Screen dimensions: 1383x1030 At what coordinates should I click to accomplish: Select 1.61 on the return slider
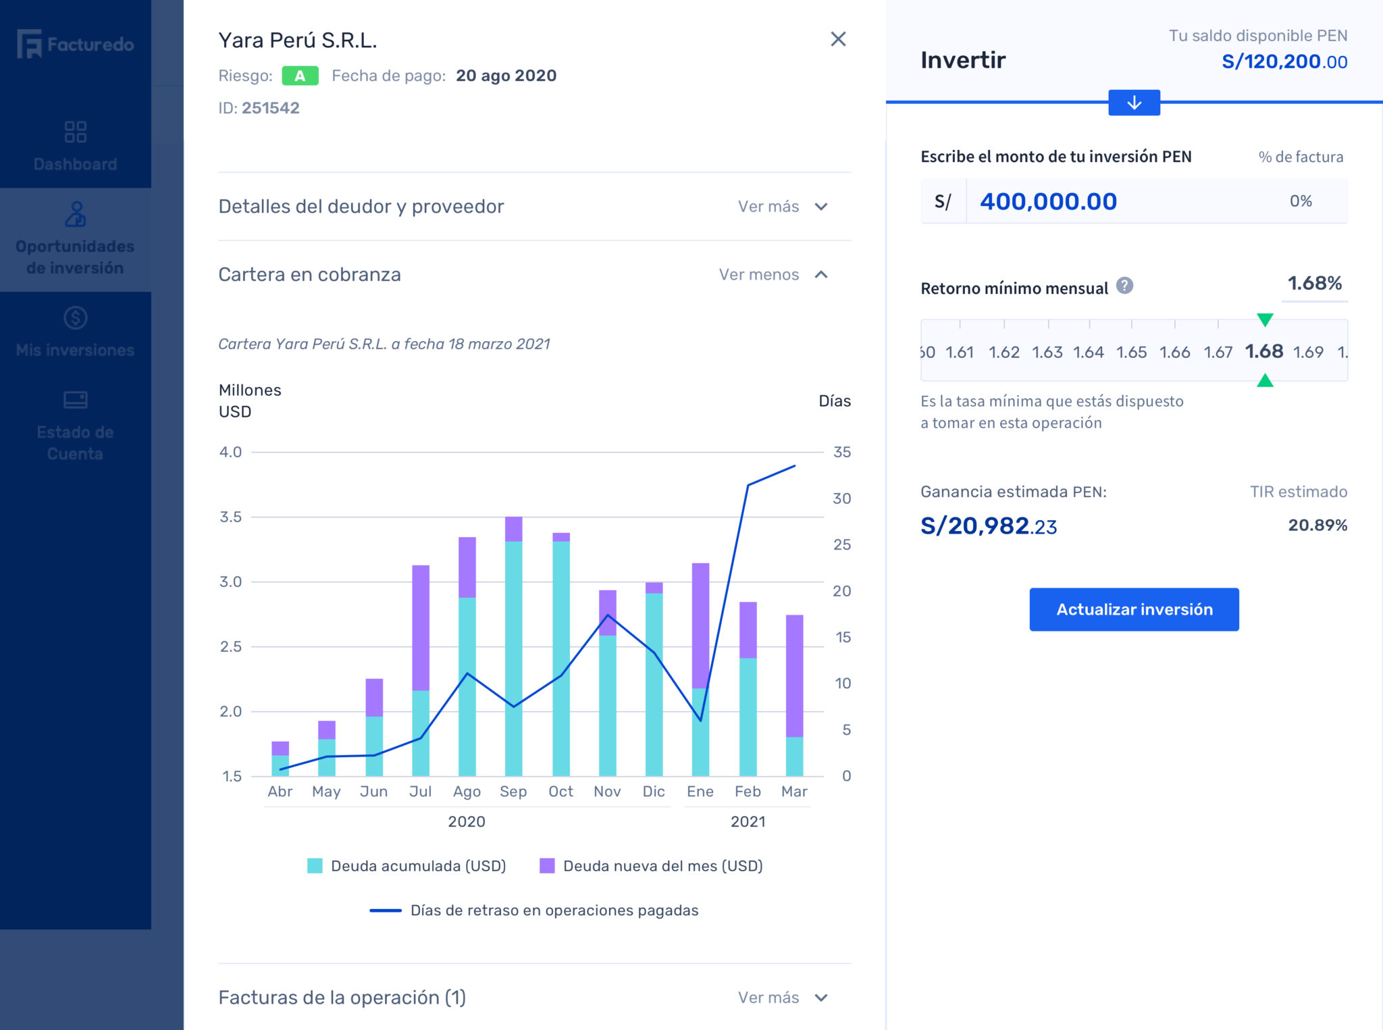coord(960,352)
